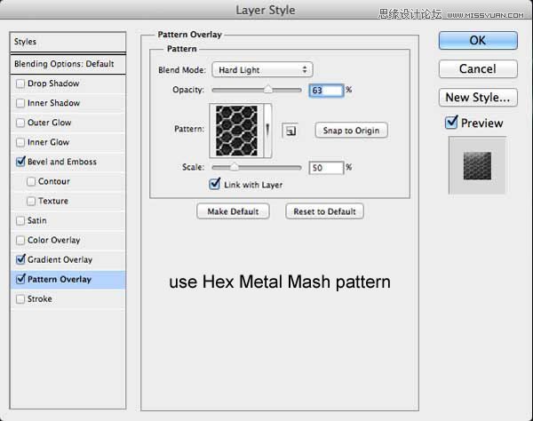Viewport: 533px width, 421px height.
Task: Toggle the Link with Layer checkbox
Action: [x=214, y=184]
